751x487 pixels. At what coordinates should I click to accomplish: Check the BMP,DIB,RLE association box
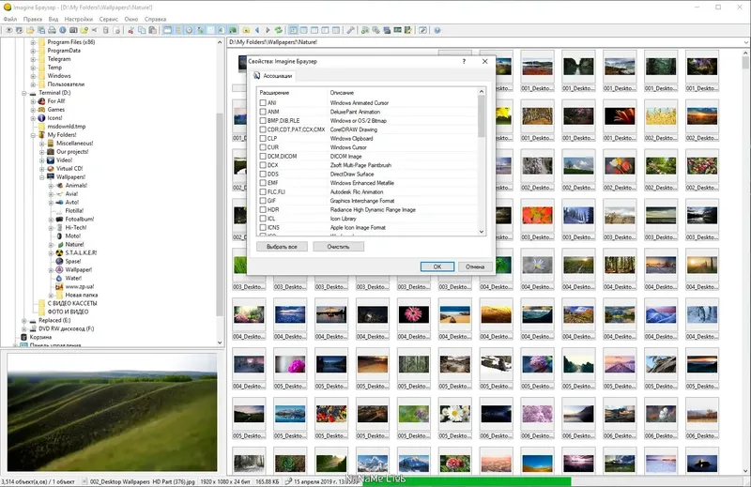click(263, 120)
